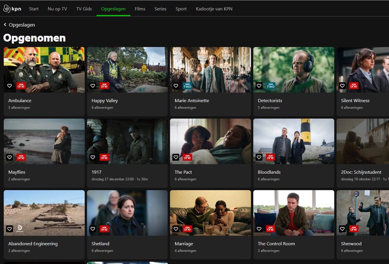This screenshot has width=389, height=264.
Task: Click heart icon on Abandoned Engineering
Action: pyautogui.click(x=10, y=229)
